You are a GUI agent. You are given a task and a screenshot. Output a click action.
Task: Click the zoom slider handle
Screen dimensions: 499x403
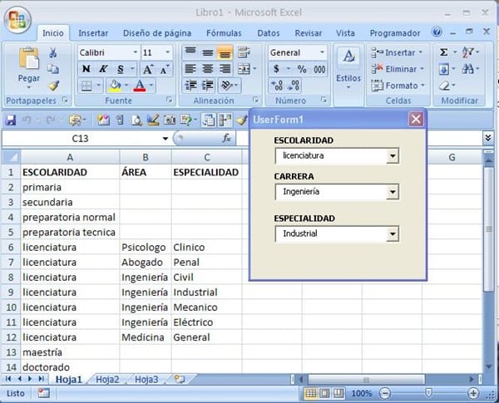tap(428, 393)
